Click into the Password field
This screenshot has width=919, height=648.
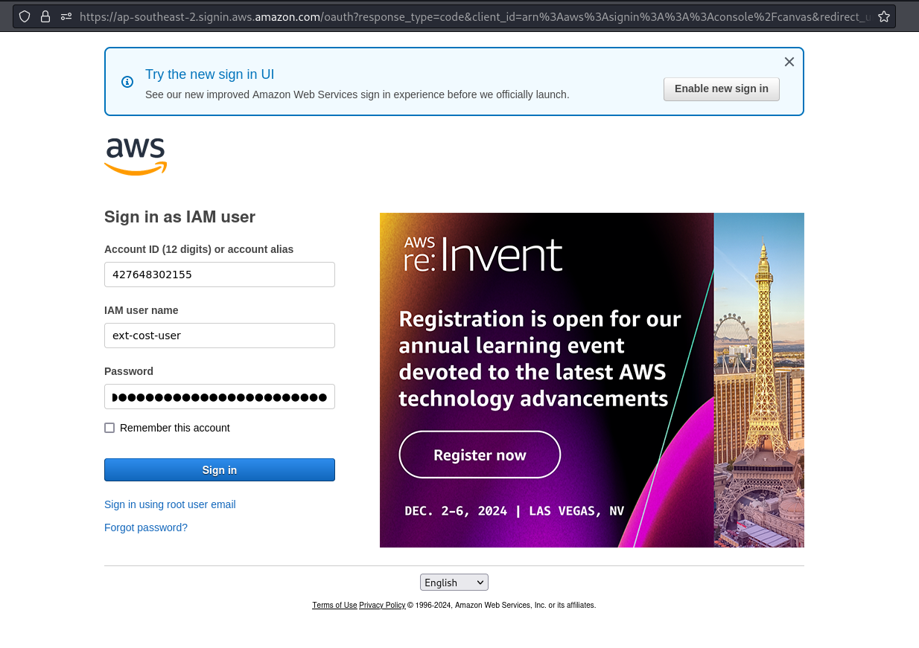220,397
